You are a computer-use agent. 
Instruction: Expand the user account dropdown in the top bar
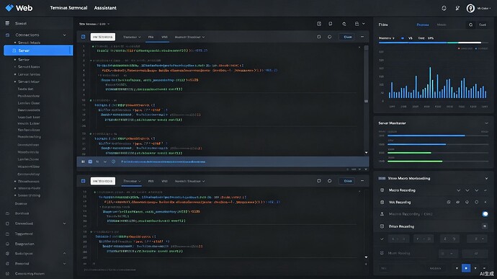pyautogui.click(x=484, y=8)
